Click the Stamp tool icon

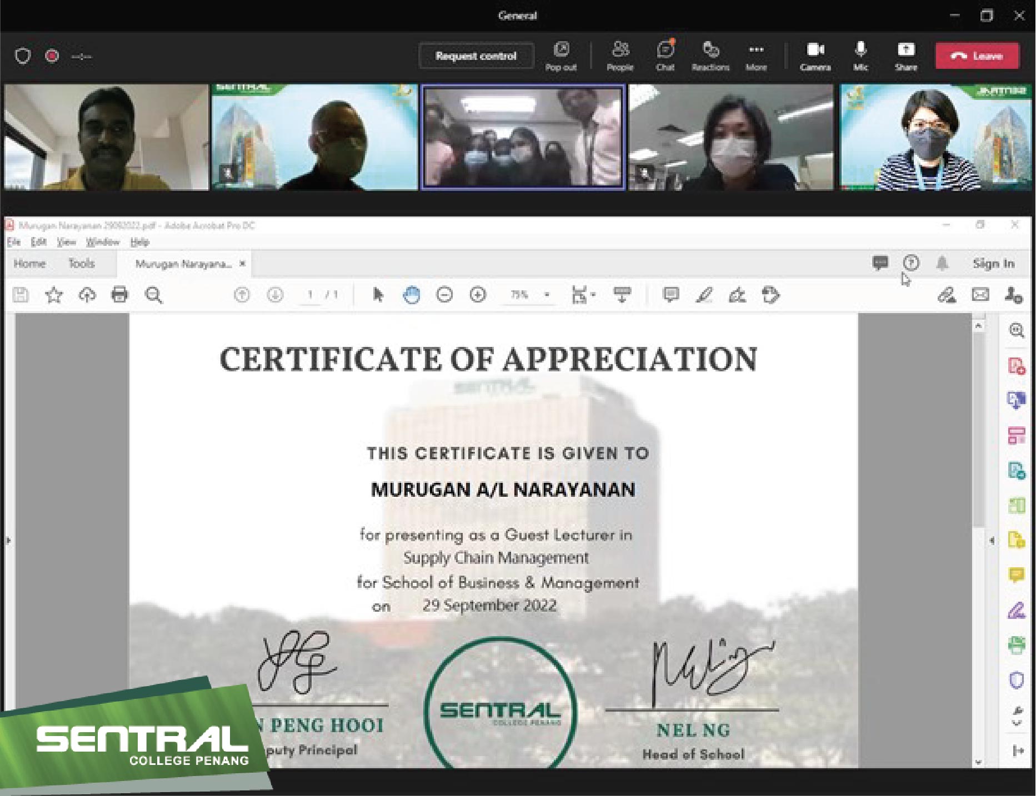click(771, 295)
